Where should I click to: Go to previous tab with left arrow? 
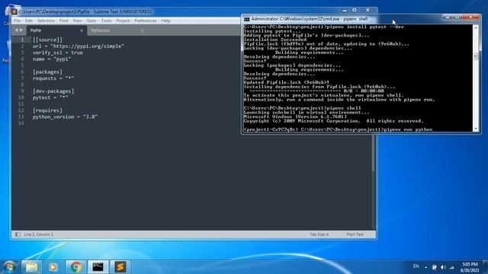[x=17, y=30]
